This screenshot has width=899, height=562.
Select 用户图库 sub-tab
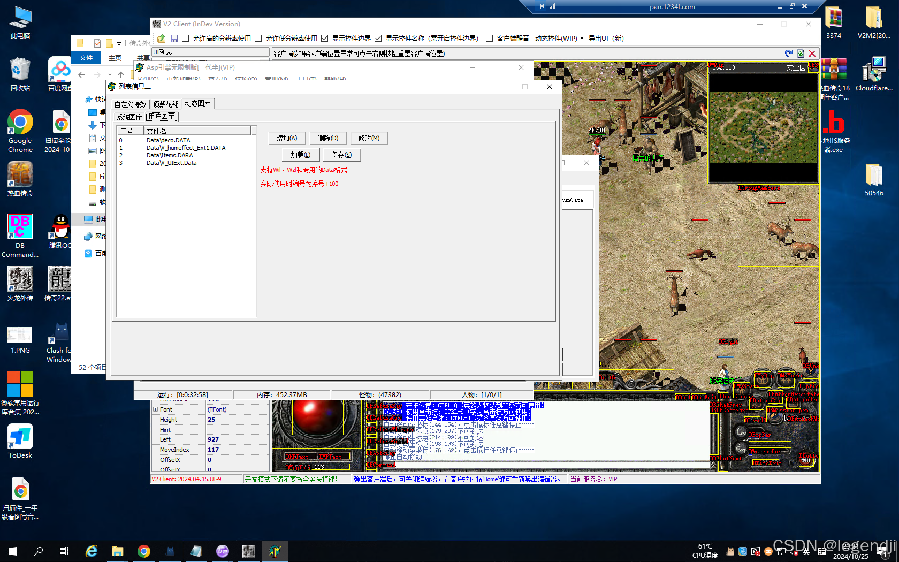pos(162,116)
